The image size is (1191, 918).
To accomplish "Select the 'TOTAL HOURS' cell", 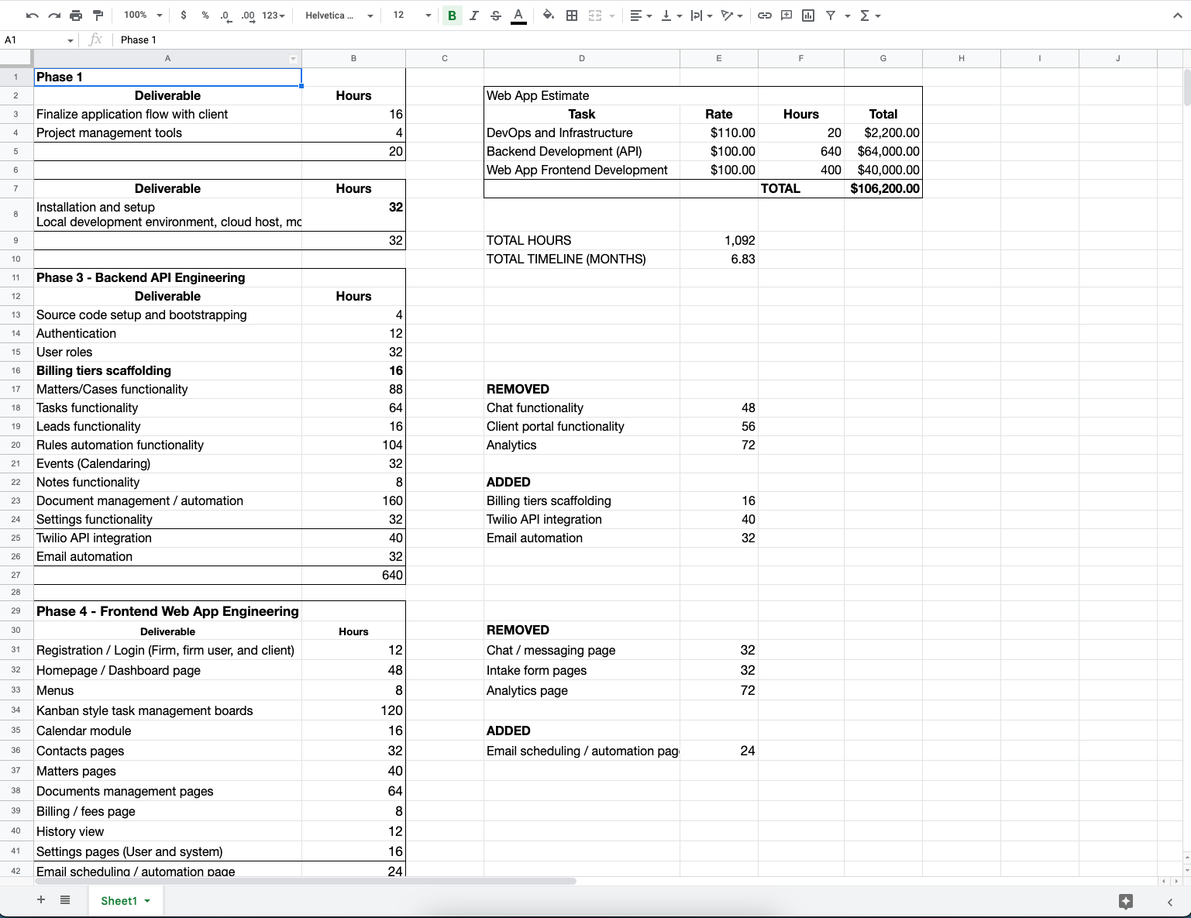I will pos(582,240).
